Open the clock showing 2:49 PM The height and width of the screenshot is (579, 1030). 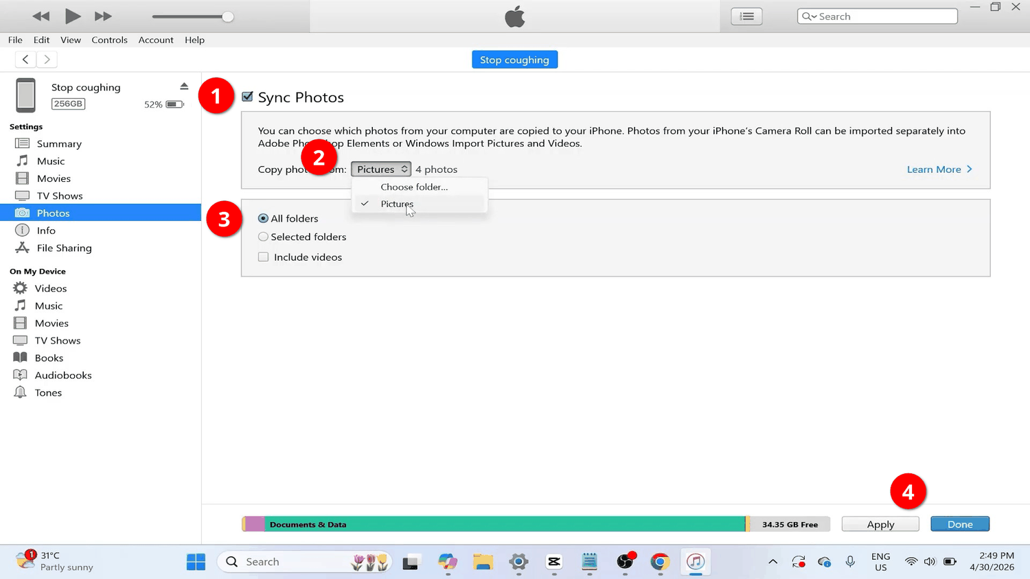click(x=992, y=561)
